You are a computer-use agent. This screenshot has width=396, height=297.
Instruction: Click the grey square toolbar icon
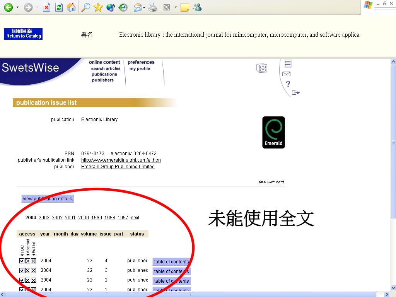click(x=167, y=7)
